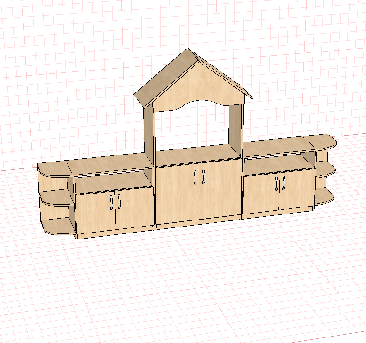Select left handle on the right cabinet
Screen dimensions: 366x343
tap(277, 184)
